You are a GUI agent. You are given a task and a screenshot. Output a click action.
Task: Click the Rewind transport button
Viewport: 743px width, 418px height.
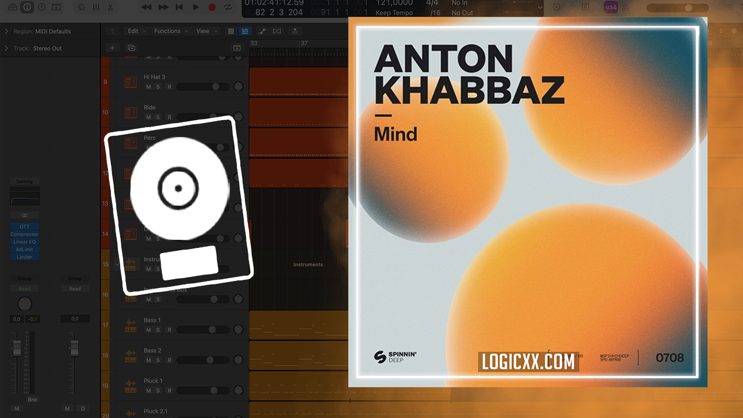(147, 7)
